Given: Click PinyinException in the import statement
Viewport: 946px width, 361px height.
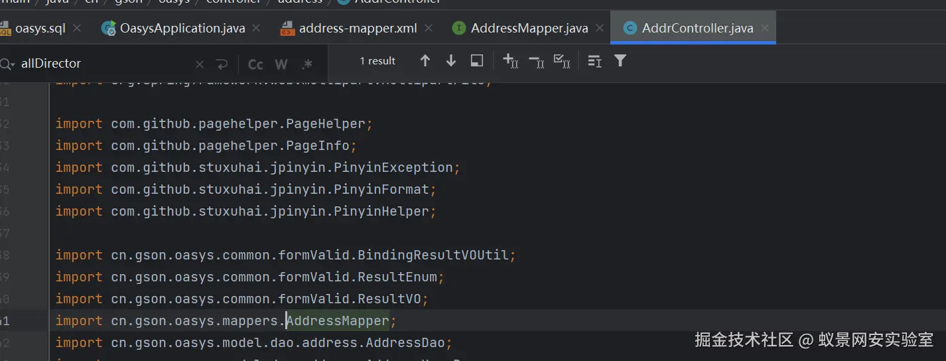Looking at the screenshot, I should [393, 167].
